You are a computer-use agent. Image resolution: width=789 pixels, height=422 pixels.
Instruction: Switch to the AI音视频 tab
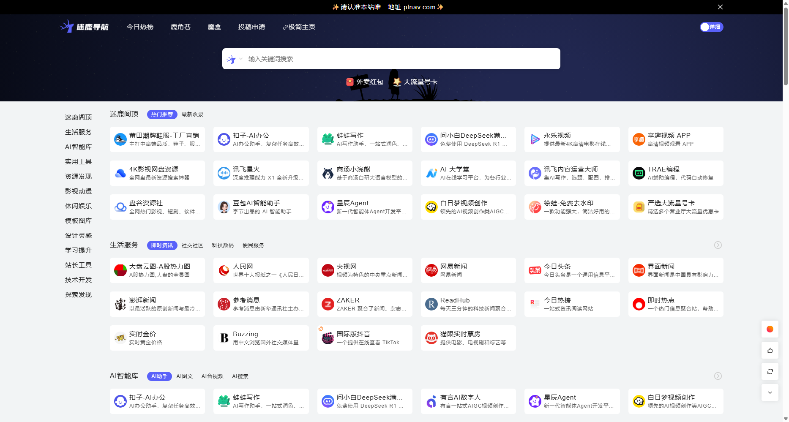213,376
